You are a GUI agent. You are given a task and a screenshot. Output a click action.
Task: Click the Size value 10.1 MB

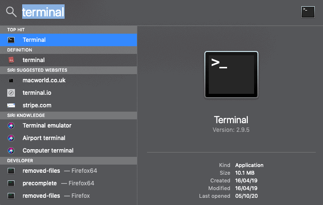[245, 173]
